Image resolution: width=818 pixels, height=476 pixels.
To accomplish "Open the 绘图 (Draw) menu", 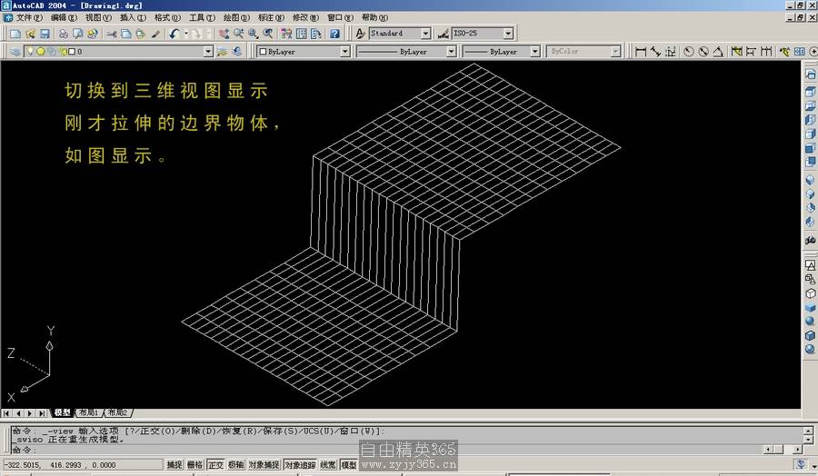I will [x=236, y=17].
